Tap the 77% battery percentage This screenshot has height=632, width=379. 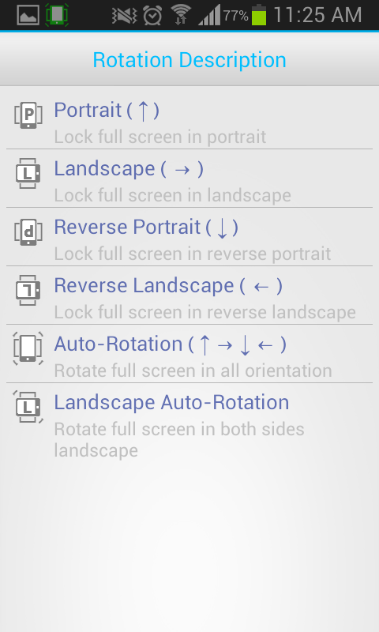(235, 16)
